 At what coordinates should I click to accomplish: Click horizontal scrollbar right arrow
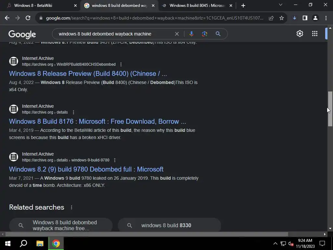[325, 234]
